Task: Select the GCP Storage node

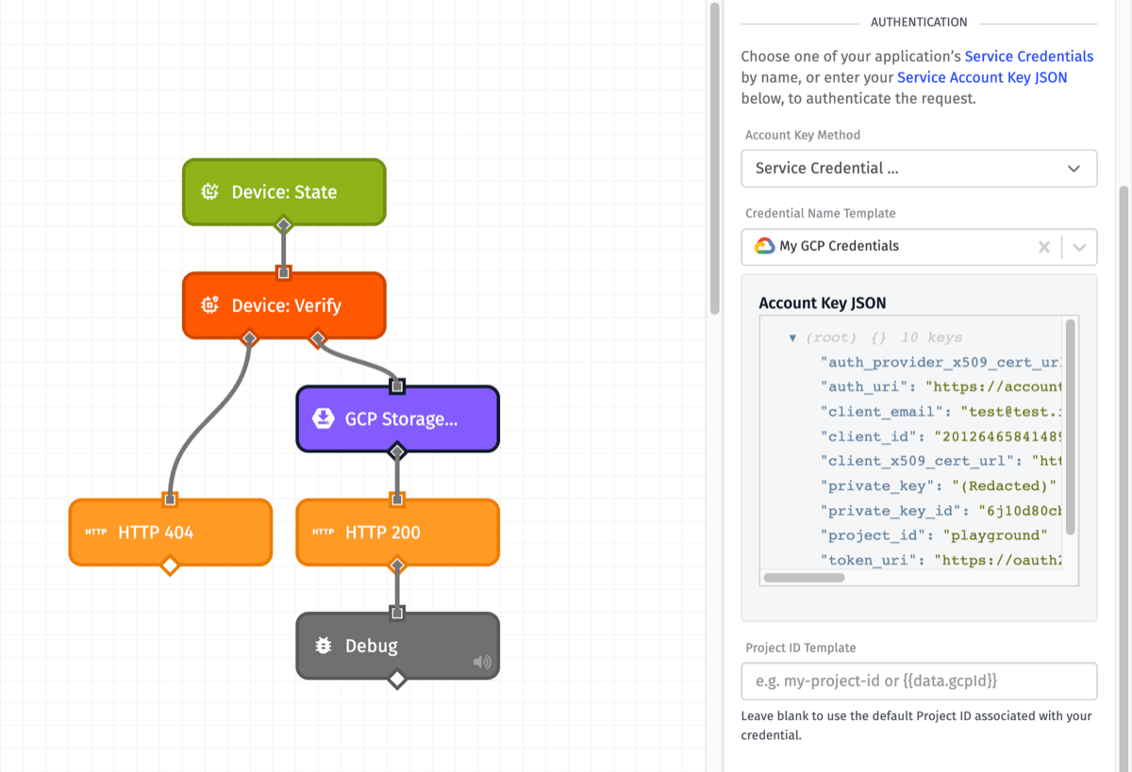Action: pos(397,419)
